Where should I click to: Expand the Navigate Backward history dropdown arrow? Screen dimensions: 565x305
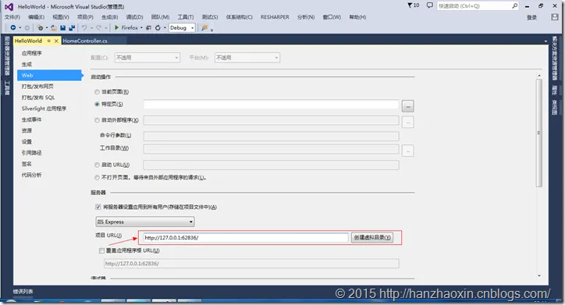click(20, 28)
